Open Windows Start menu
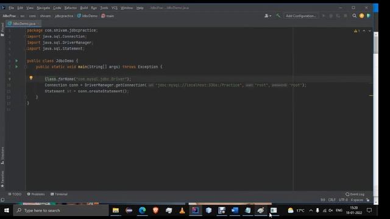 (7, 210)
